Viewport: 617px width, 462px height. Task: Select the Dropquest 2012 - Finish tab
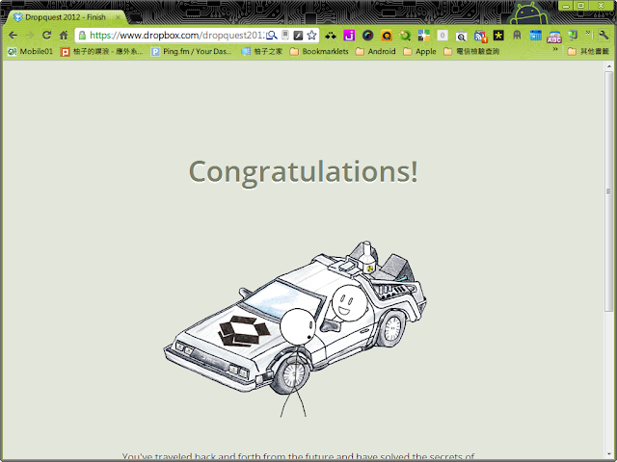pyautogui.click(x=66, y=17)
